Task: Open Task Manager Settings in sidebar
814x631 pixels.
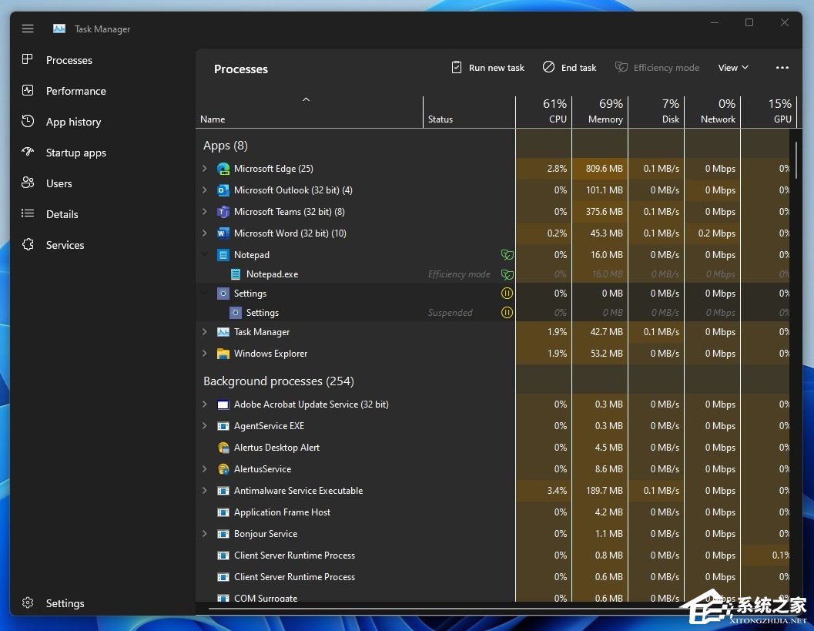Action: pyautogui.click(x=65, y=603)
